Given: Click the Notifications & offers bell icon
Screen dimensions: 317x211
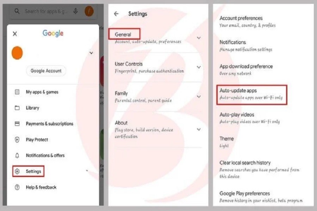Looking at the screenshot, I should [x=17, y=155].
